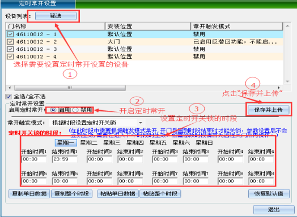Click the 结束时间2 input field
297x217 pixels.
(130, 159)
